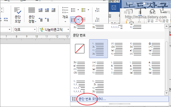
Task: Switch to the 삽입 tab in the Word window
Action: 153,12
